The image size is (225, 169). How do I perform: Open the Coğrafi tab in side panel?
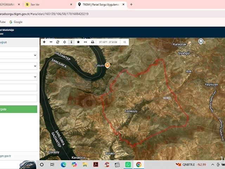click(x=4, y=42)
